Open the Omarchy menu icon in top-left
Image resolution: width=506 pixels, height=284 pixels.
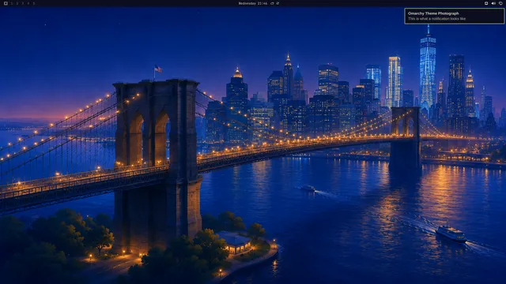(x=6, y=3)
